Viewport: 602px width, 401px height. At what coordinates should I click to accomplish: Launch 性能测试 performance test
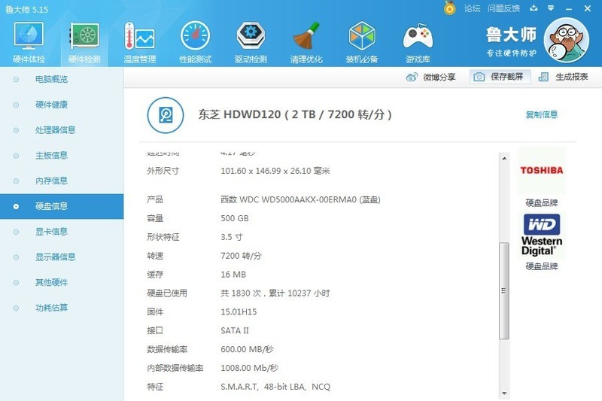(x=195, y=41)
